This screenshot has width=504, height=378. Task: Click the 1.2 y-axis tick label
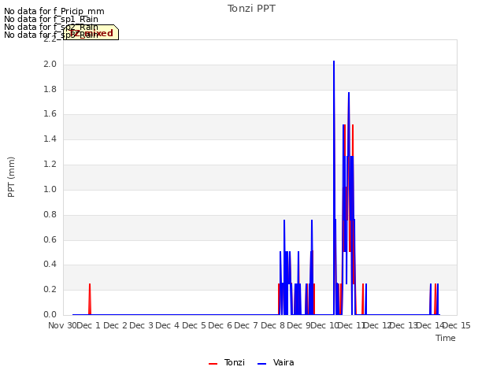[50, 165]
